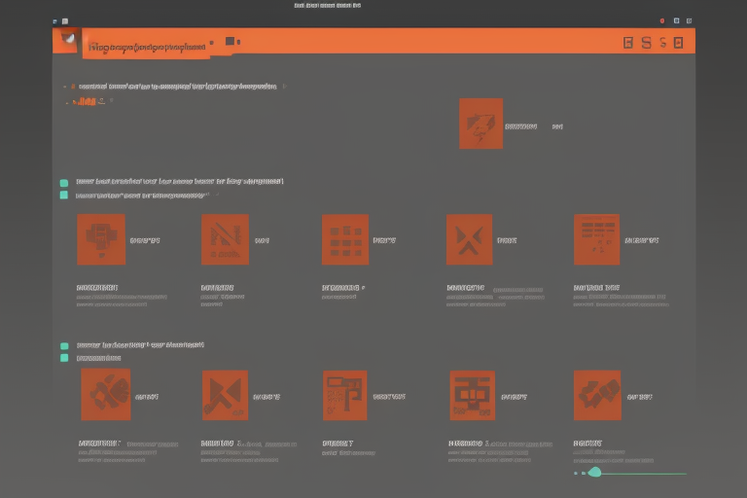Screen dimensions: 747x498
Task: Open the middle orange tile in the second row
Action: (x=345, y=395)
